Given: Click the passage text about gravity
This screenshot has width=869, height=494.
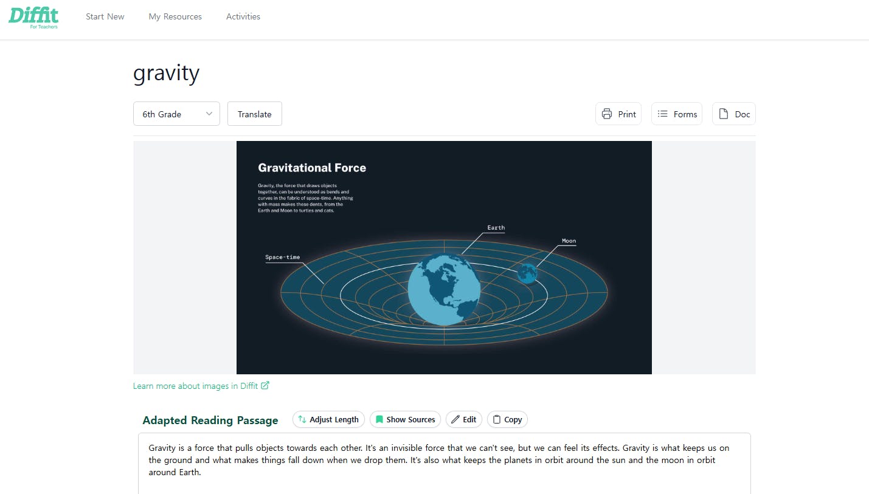Looking at the screenshot, I should [439, 460].
